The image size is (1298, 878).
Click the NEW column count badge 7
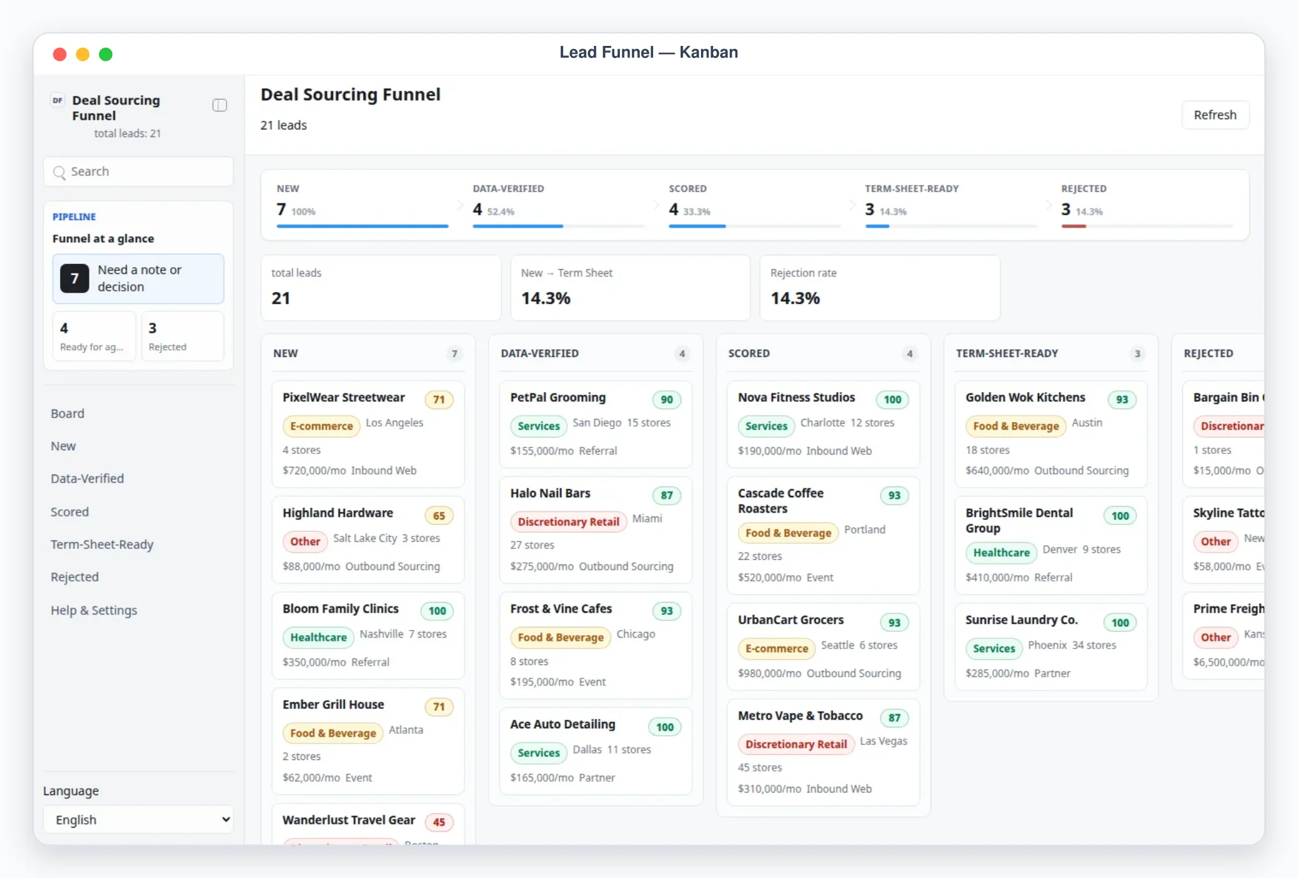point(454,353)
